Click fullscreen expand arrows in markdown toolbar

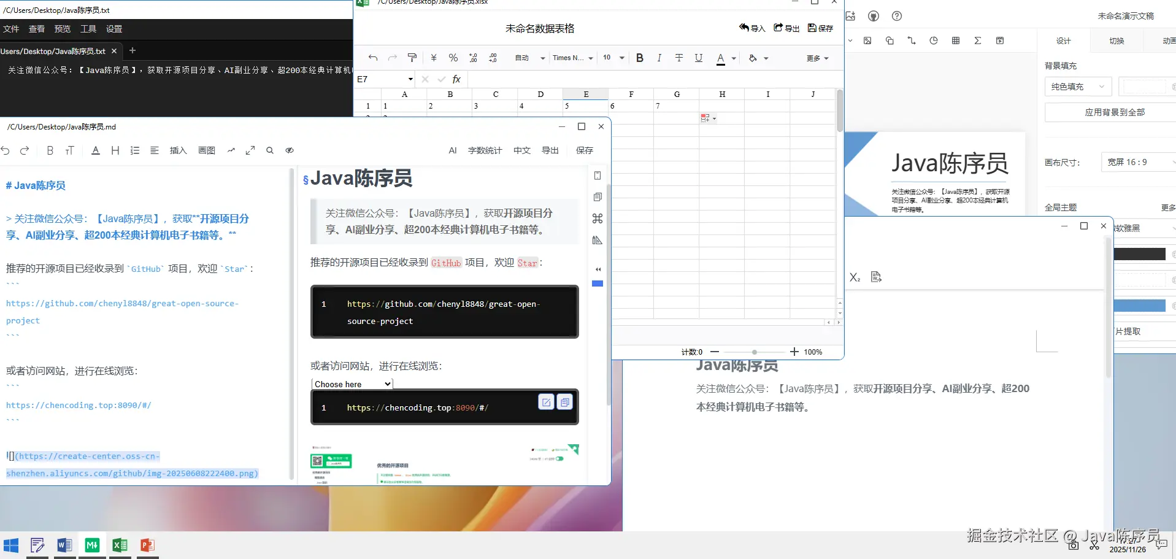[250, 150]
